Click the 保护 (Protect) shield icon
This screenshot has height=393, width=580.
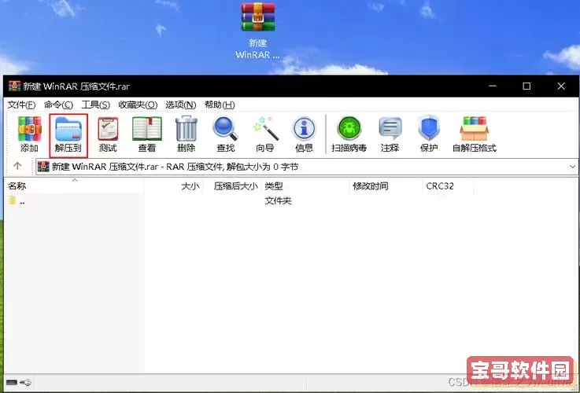click(x=429, y=134)
